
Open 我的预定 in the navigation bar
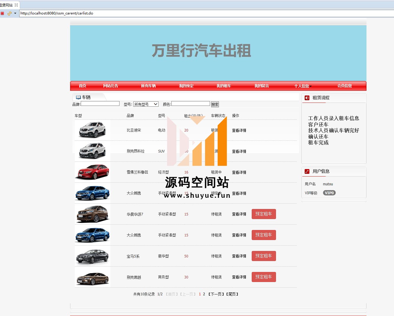coord(186,86)
